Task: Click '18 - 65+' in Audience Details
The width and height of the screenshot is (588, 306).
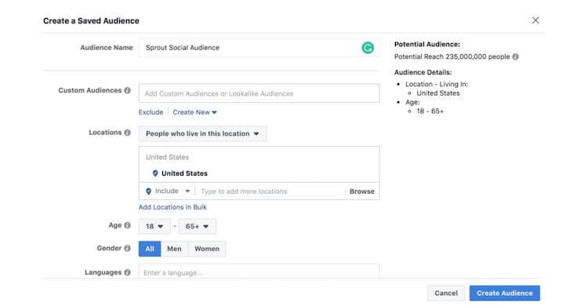Action: pyautogui.click(x=430, y=111)
